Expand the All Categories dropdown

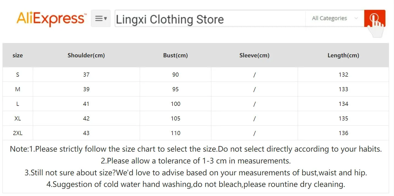click(x=335, y=18)
